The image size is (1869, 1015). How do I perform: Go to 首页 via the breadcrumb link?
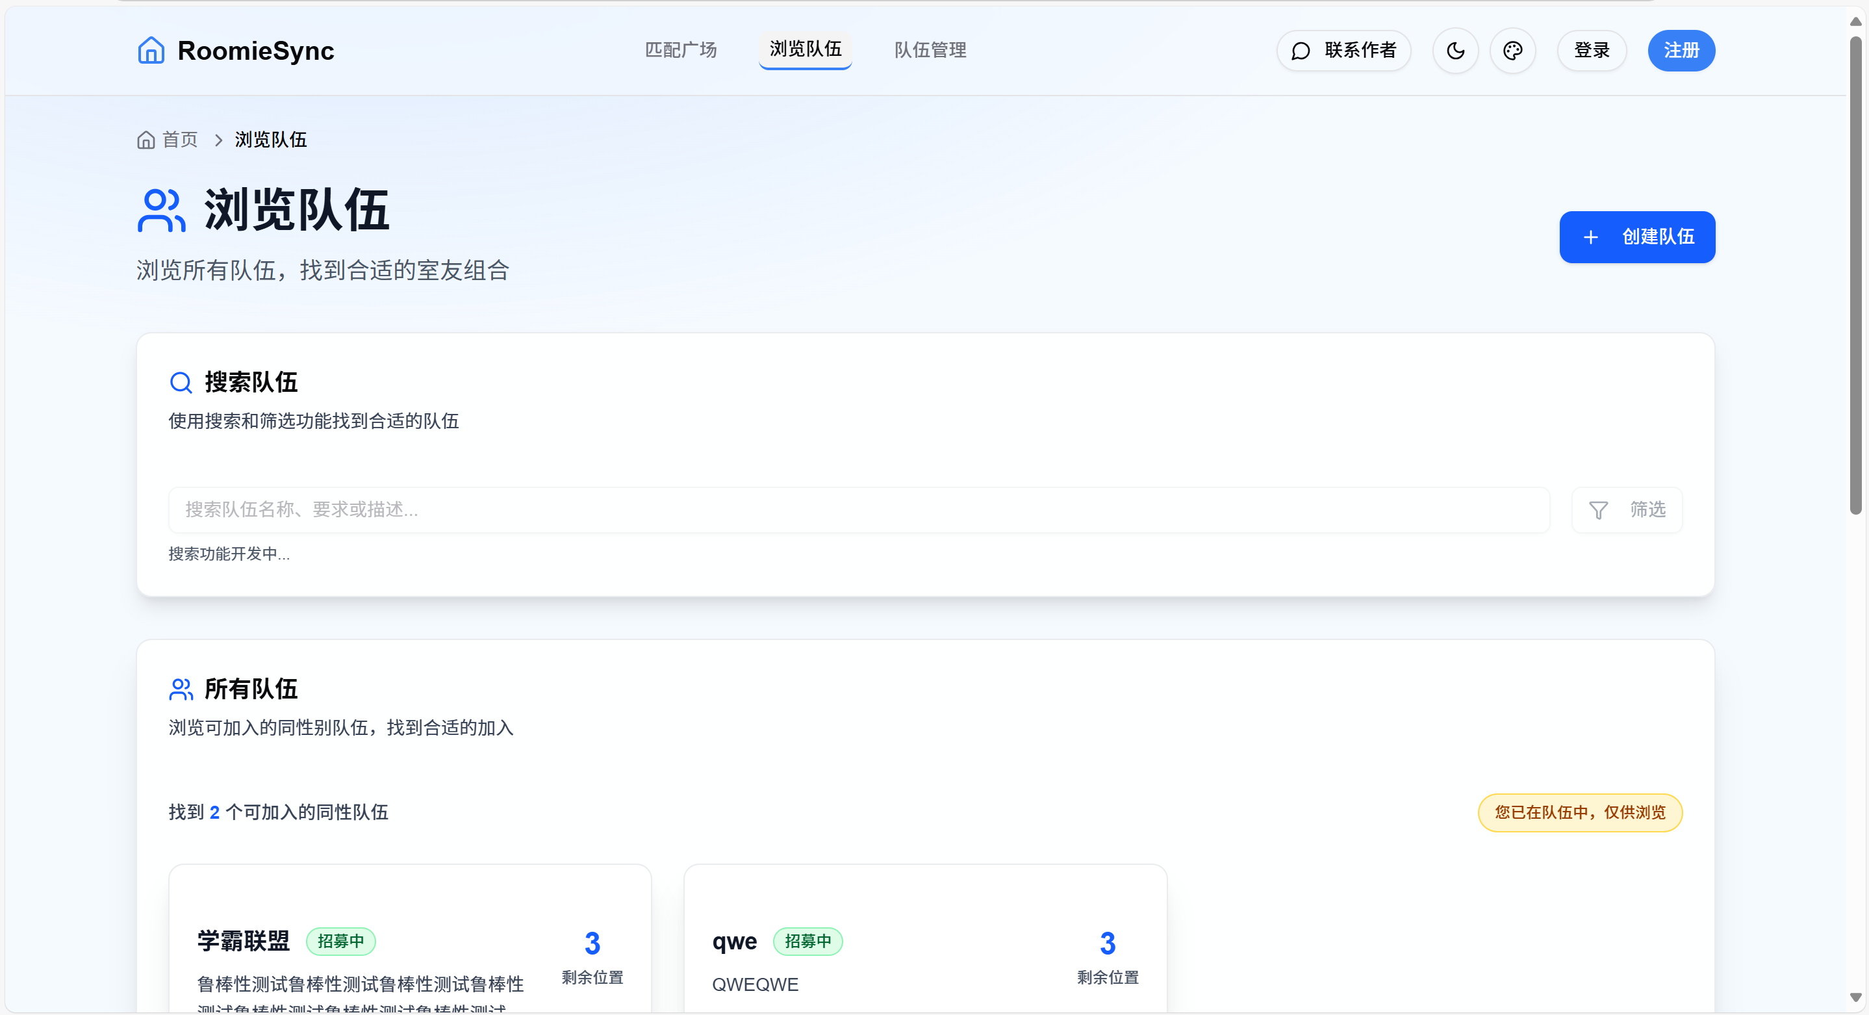click(179, 139)
